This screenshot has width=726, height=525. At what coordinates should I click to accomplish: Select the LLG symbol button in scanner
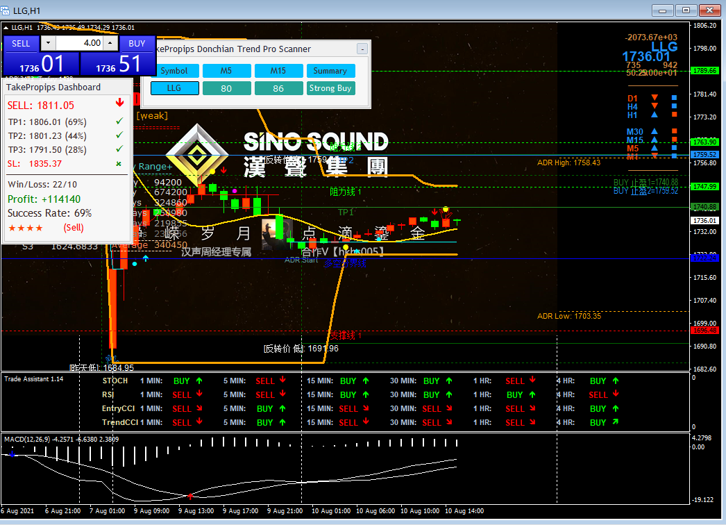pyautogui.click(x=174, y=88)
